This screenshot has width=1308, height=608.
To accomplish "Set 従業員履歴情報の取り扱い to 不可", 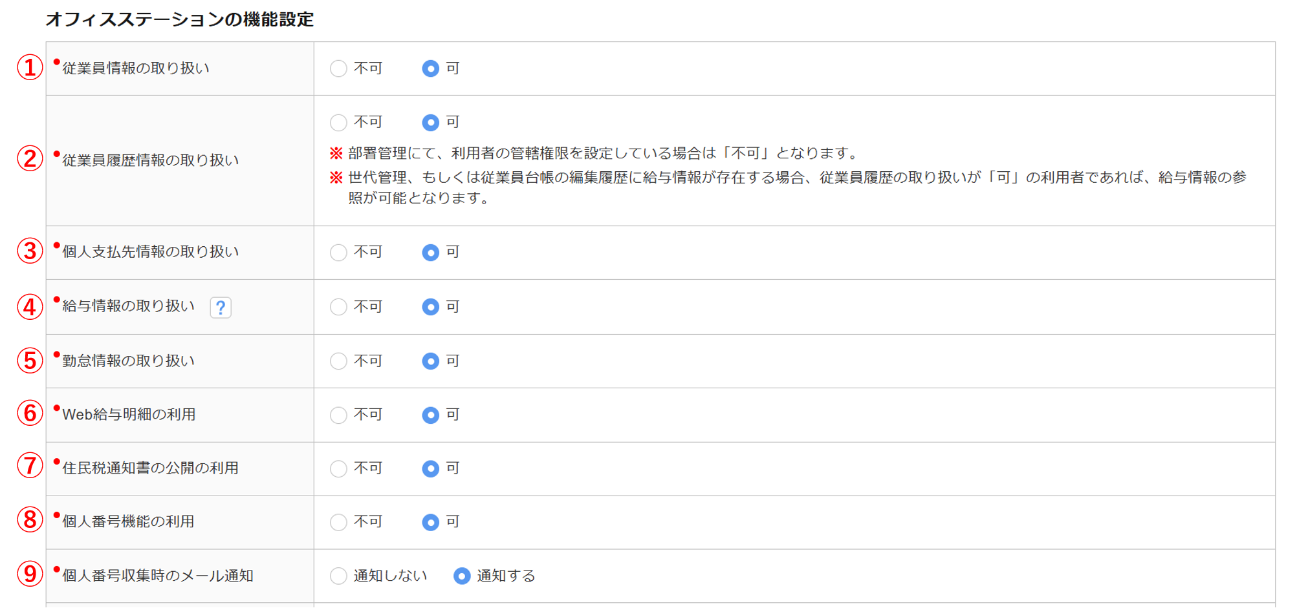I will [x=338, y=122].
